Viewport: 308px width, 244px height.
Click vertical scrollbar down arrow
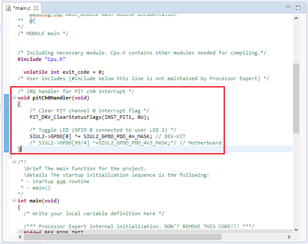click(x=296, y=230)
